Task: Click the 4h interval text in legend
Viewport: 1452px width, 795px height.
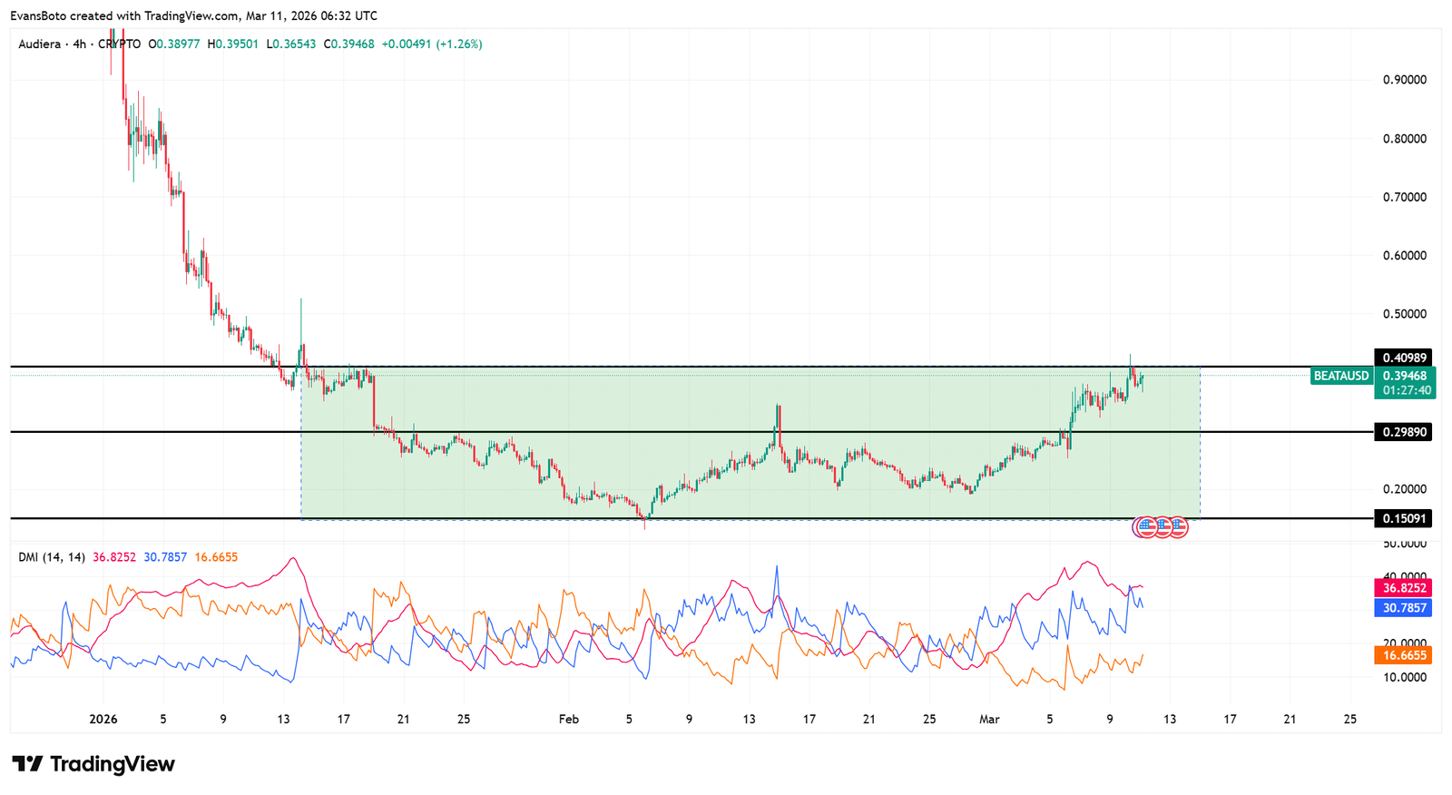Action: (x=80, y=44)
